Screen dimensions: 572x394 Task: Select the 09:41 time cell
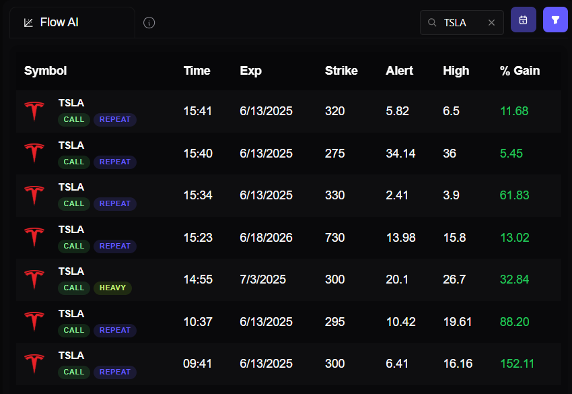click(x=197, y=364)
